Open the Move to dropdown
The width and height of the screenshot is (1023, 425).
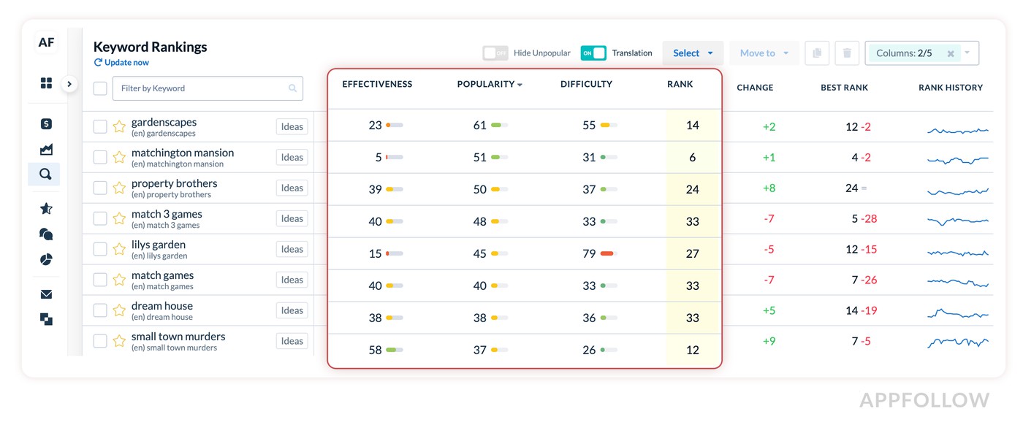pos(764,53)
